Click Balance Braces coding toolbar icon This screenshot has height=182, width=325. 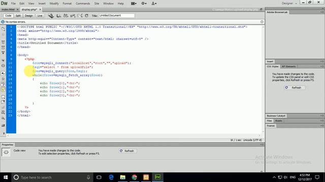[3, 66]
